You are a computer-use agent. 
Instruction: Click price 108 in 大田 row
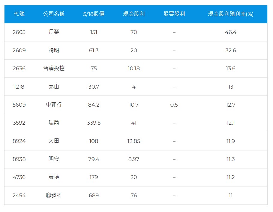pyautogui.click(x=94, y=141)
